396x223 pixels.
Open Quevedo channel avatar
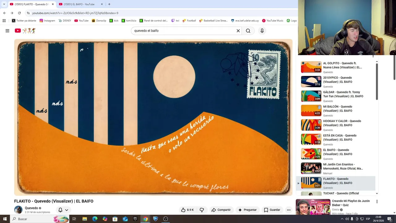(18, 210)
